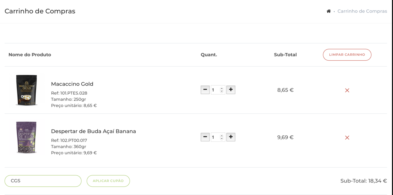Focus the Macaccino Gold quantity field

[215, 90]
